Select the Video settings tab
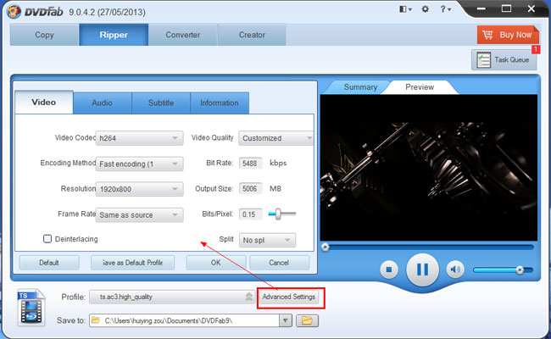This screenshot has height=339, width=551. click(44, 103)
